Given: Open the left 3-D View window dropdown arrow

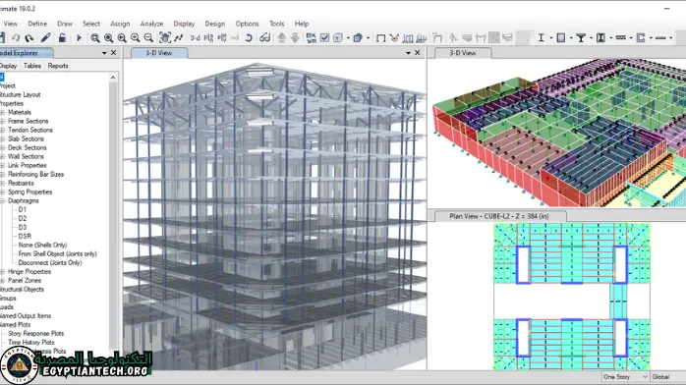Looking at the screenshot, I should [x=408, y=53].
